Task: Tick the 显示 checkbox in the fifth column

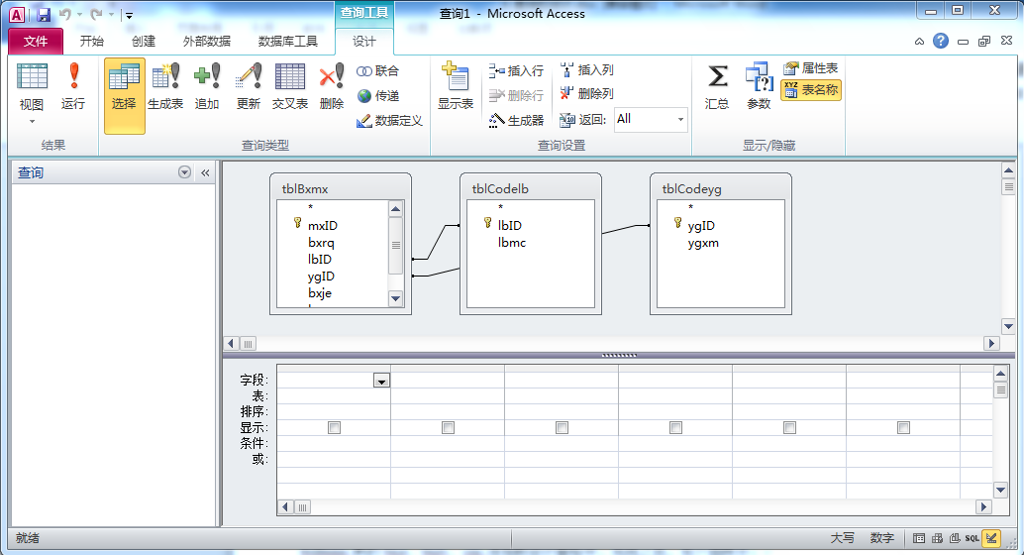Action: (x=789, y=427)
